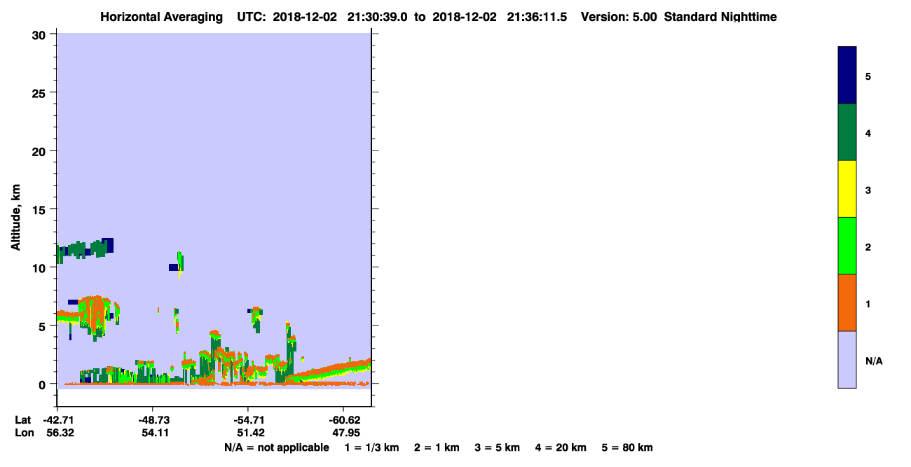The image size is (911, 467).
Task: Click the dark blue colorbar segment labeled 5
Action: pyautogui.click(x=847, y=76)
